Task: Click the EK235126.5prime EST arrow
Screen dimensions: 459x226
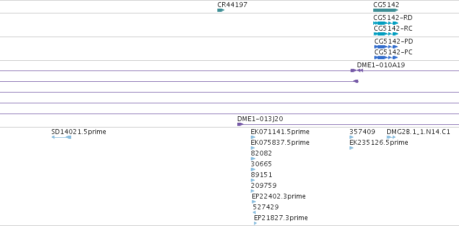Action: 352,148
